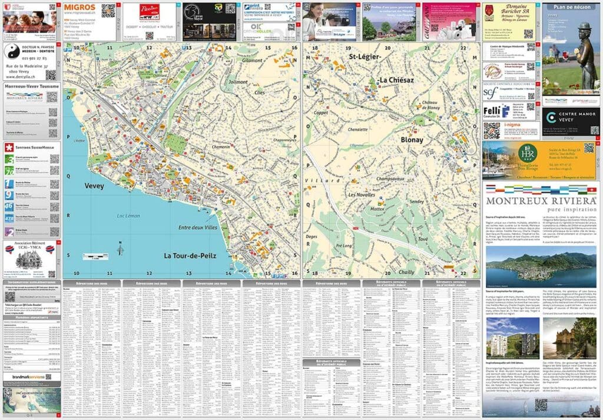Click the green HBR hotel crest logo
The height and width of the screenshot is (420, 603).
(x=527, y=153)
